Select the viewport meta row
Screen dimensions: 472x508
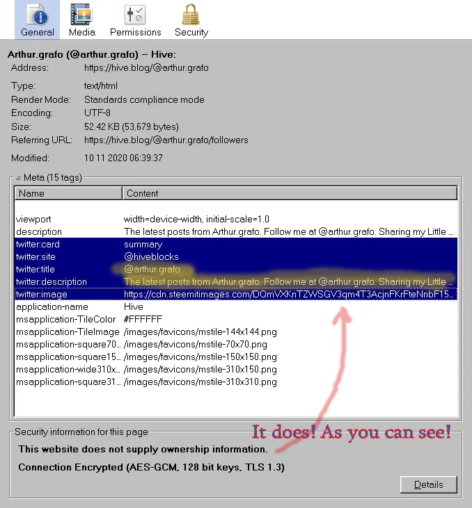(x=236, y=220)
